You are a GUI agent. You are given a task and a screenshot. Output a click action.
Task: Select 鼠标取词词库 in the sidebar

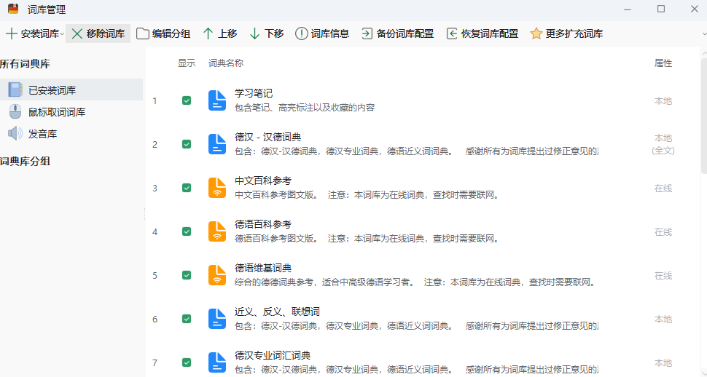56,112
